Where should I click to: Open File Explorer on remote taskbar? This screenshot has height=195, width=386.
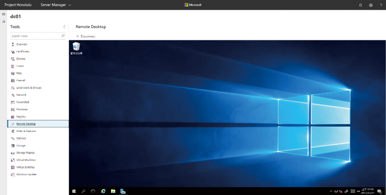pos(113,191)
